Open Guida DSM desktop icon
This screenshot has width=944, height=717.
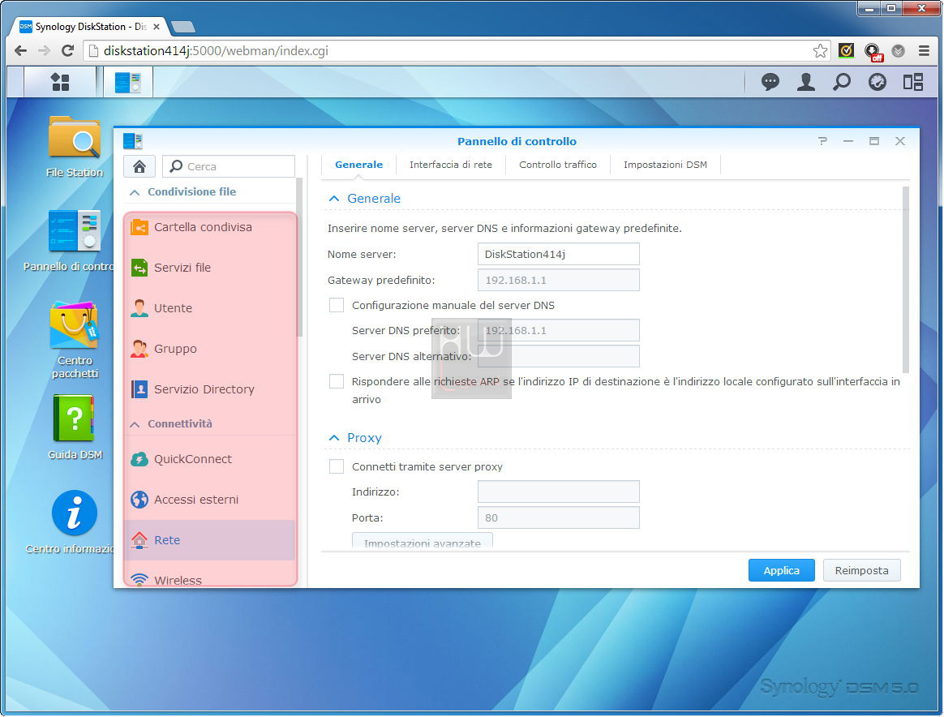pos(75,427)
